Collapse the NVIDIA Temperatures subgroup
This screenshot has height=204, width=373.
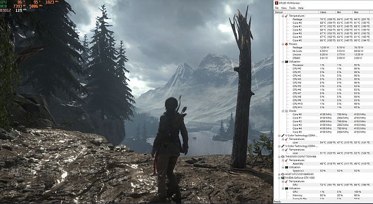click(x=283, y=181)
